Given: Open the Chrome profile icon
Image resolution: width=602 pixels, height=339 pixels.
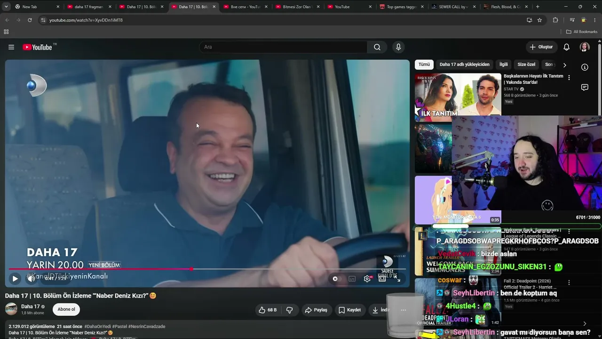Looking at the screenshot, I should (x=584, y=20).
